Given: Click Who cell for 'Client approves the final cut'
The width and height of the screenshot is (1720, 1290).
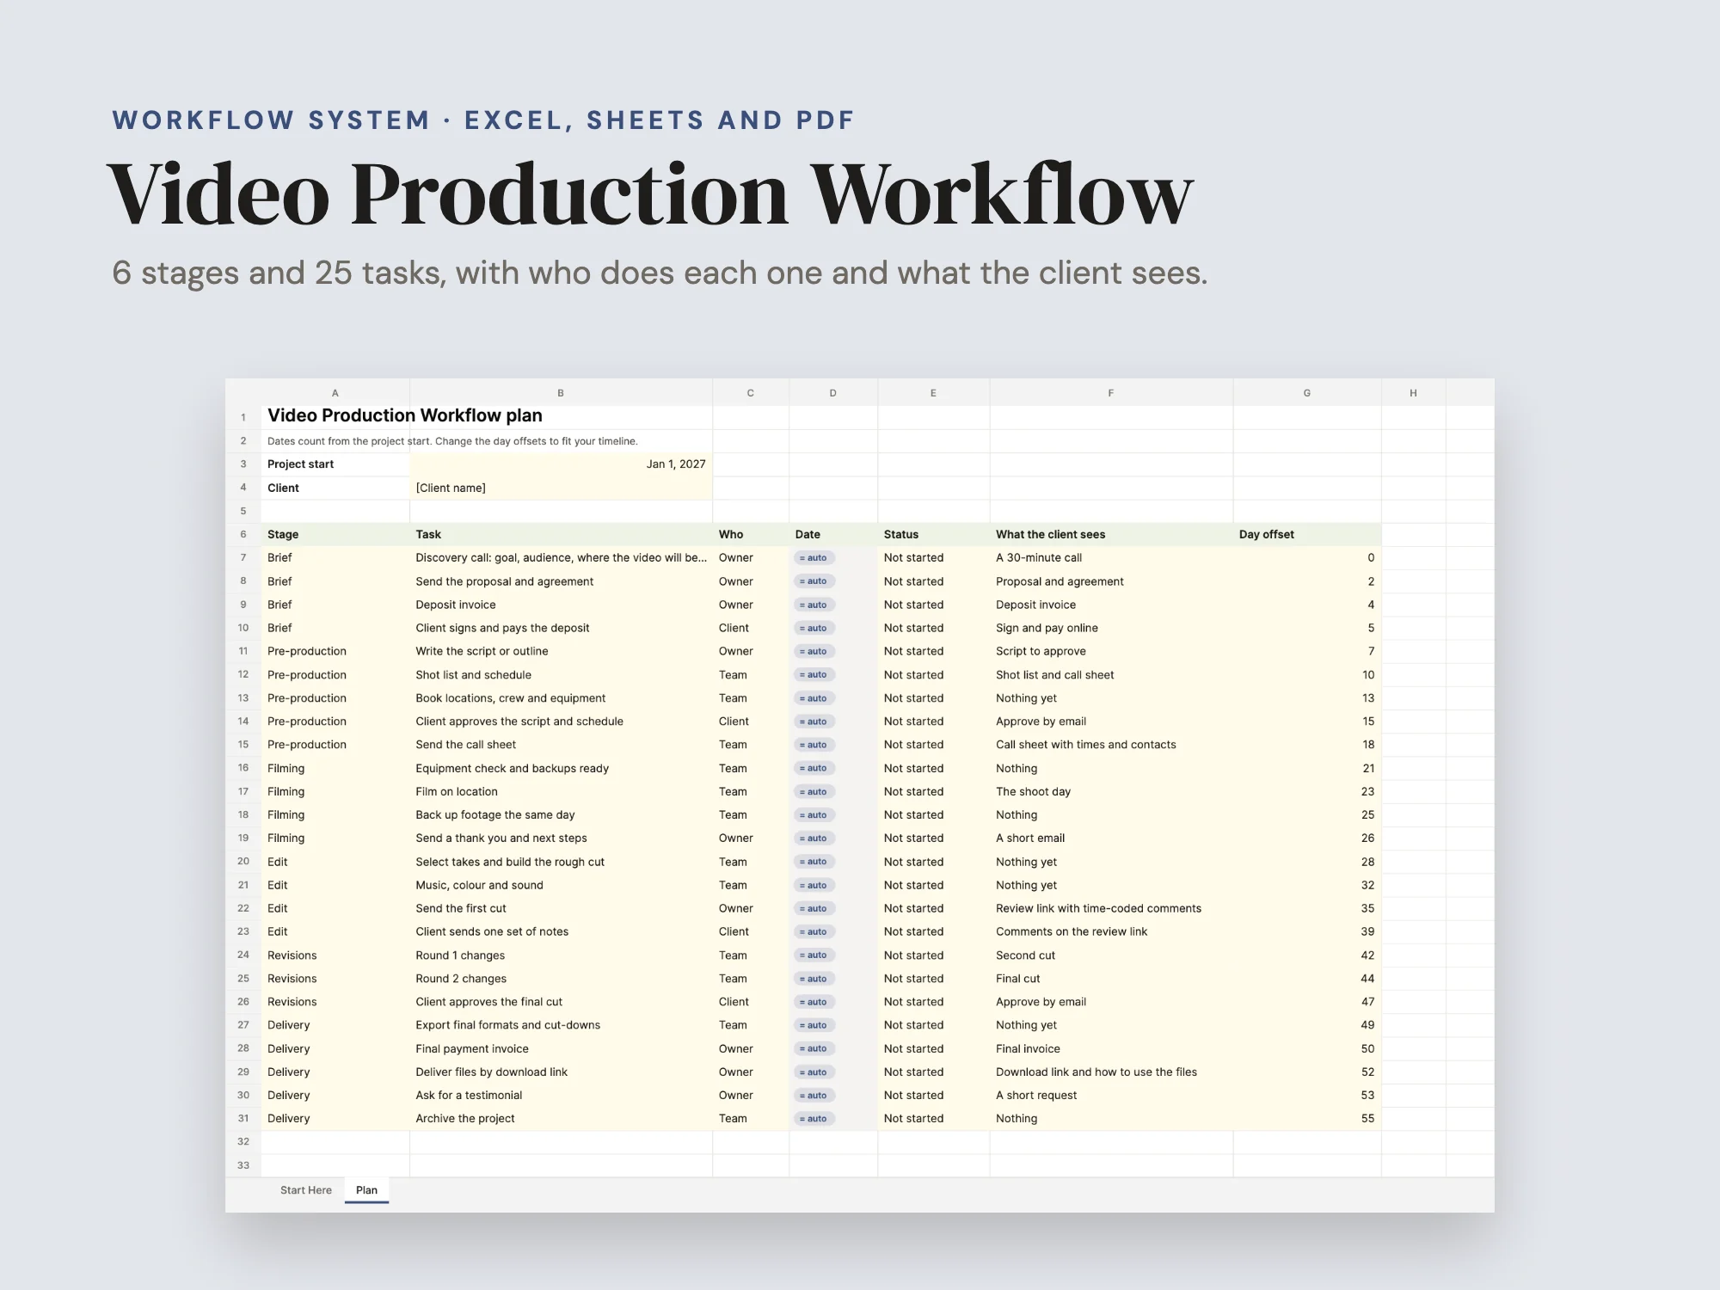Looking at the screenshot, I should coord(751,1002).
